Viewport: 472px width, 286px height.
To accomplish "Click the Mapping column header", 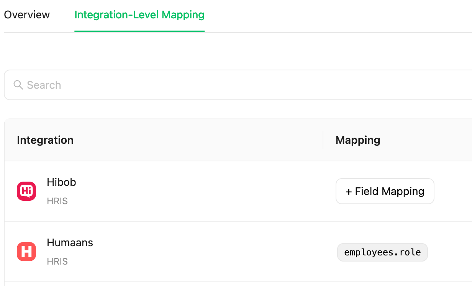I will (358, 140).
